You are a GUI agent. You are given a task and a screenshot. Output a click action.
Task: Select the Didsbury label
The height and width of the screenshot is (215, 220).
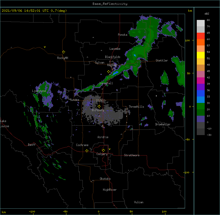pos(98,110)
